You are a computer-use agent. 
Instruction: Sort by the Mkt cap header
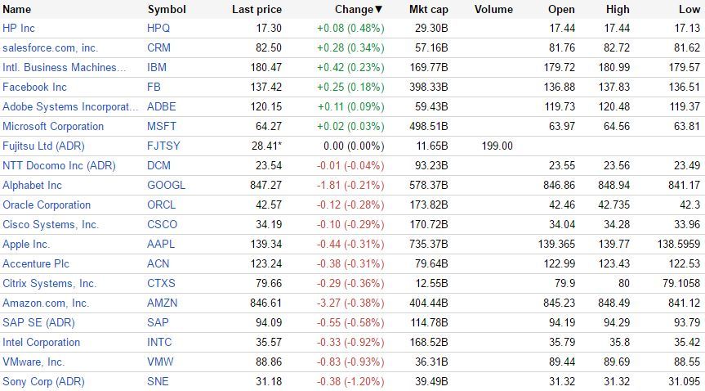[x=428, y=10]
